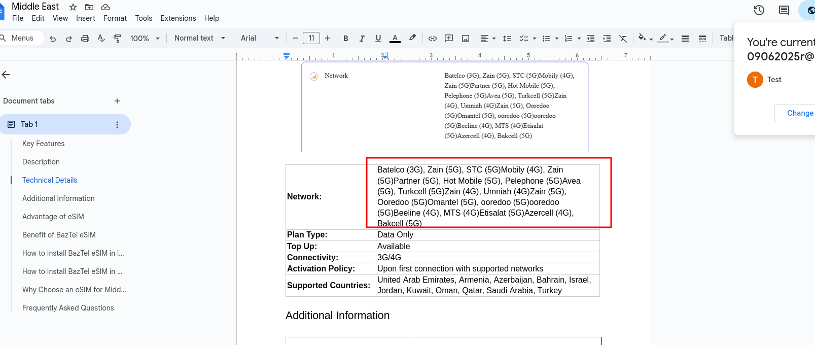
Task: Open the cell background color dropdown
Action: 646,39
